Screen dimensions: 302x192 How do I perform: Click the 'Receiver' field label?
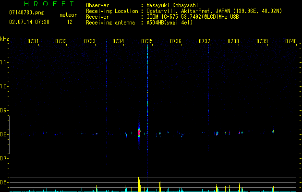click(97, 17)
